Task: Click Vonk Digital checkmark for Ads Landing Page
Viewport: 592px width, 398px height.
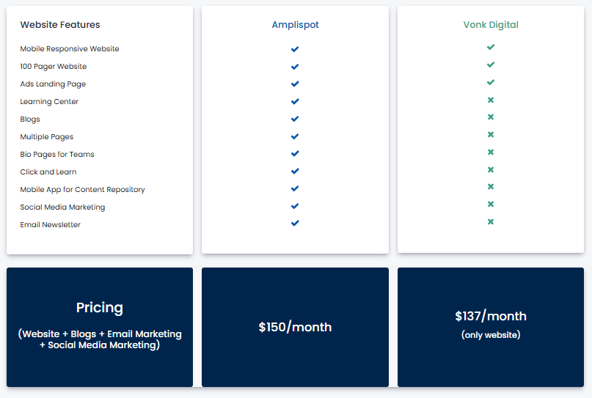Action: pos(491,82)
